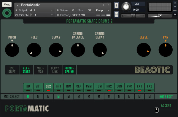Minimize the instrument view with minus button

click(175, 7)
